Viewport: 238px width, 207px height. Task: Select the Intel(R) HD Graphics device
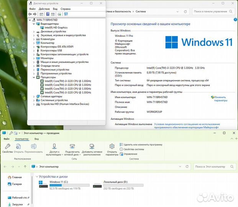click(x=56, y=28)
